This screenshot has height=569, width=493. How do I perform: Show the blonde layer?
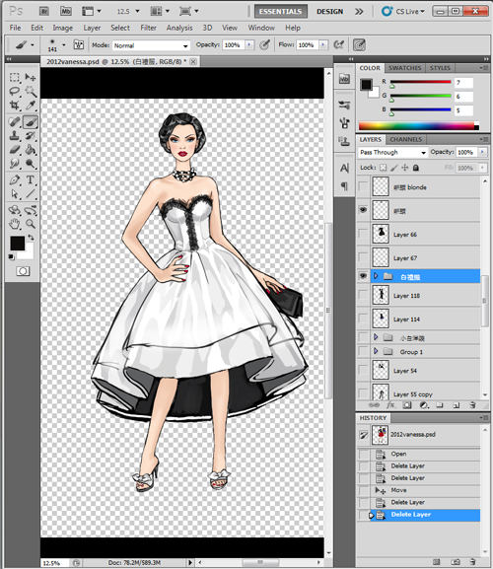pos(363,187)
